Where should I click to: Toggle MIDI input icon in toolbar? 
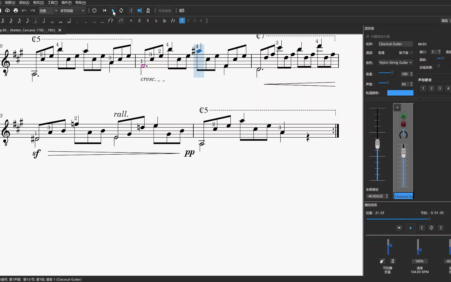[94, 10]
